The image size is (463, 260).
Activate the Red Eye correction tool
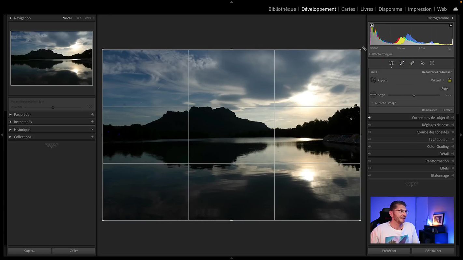[x=422, y=63]
